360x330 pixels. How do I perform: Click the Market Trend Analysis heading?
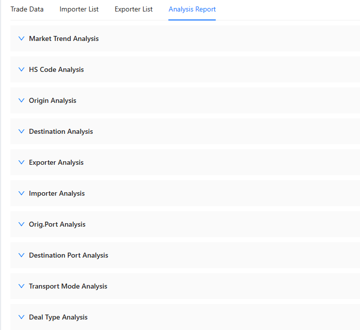point(64,38)
